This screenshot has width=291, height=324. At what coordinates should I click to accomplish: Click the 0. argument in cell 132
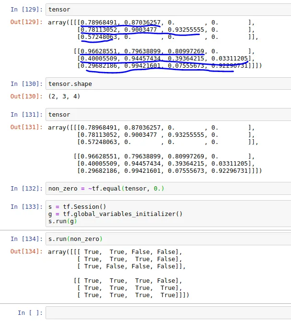157,189
